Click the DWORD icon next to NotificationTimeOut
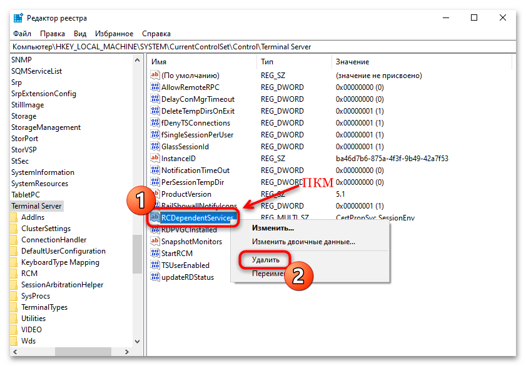 point(154,170)
